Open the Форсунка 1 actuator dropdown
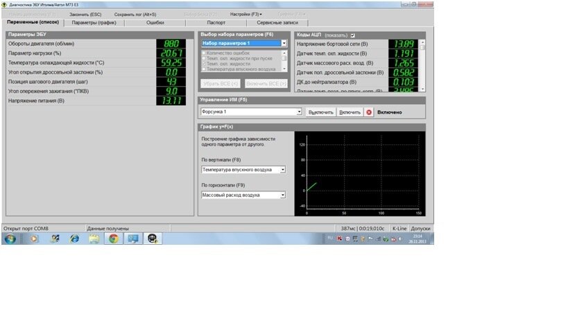This screenshot has height=319, width=568. [x=299, y=112]
